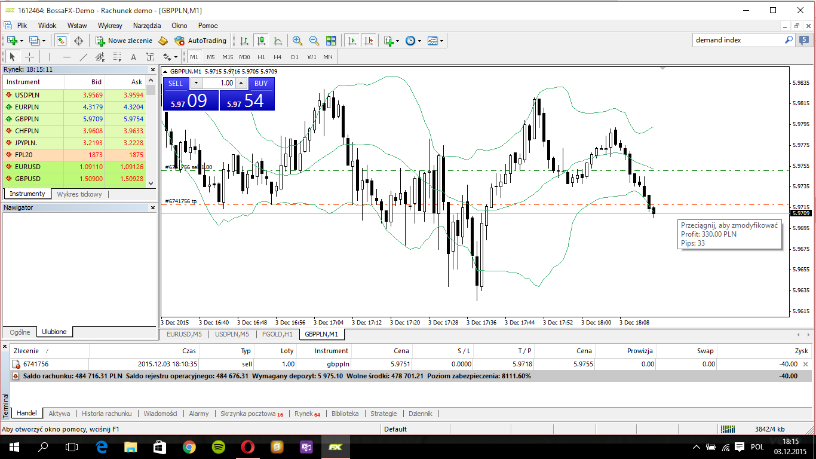
Task: Select the trendline drawing tool
Action: (x=83, y=57)
